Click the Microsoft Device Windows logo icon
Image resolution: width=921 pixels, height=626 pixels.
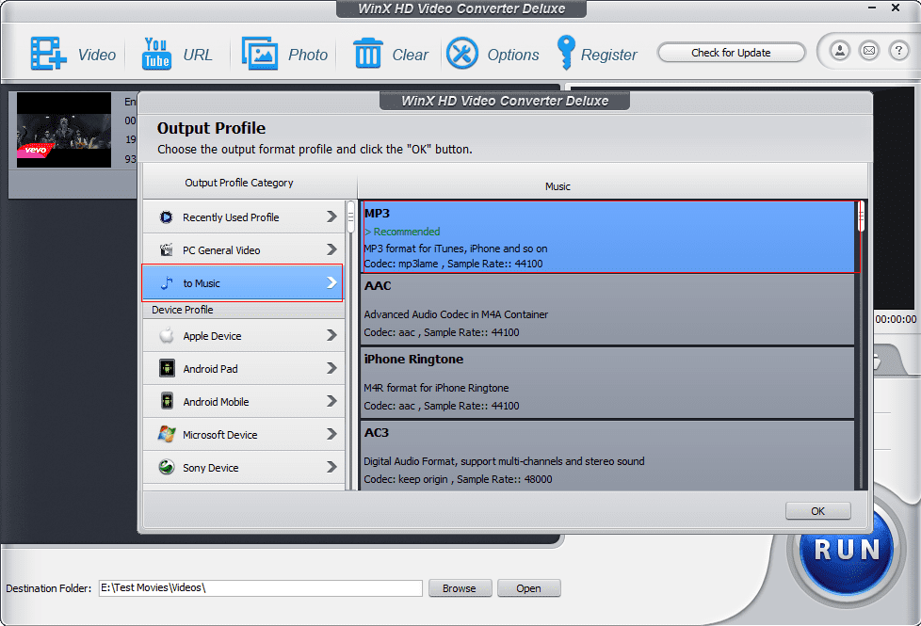(x=167, y=435)
